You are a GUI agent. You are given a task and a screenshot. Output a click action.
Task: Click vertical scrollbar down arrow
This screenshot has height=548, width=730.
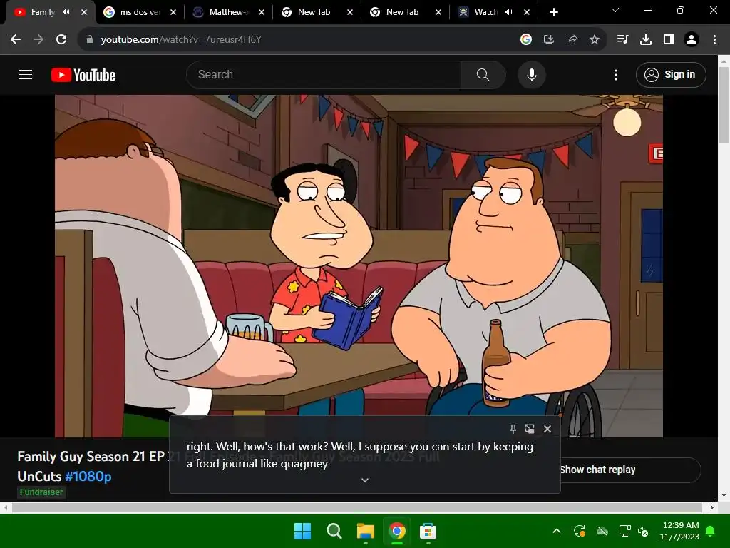pyautogui.click(x=724, y=495)
